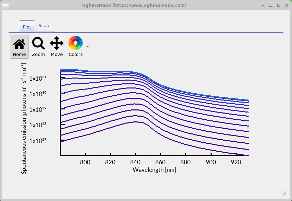Switch to the Plot tab
292x201 pixels.
(x=27, y=27)
